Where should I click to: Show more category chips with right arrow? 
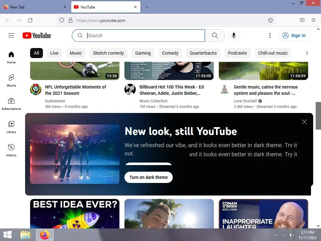[307, 53]
